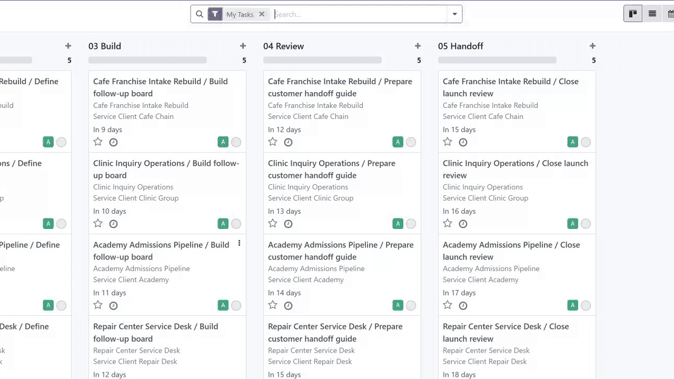Screen dimensions: 674x379
Task: Click the 05 Handoff column title
Action: tap(460, 46)
